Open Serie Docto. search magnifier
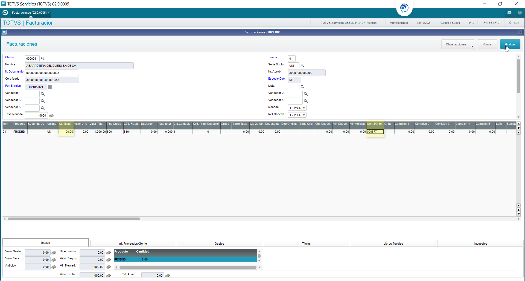The image size is (525, 281). [x=302, y=66]
